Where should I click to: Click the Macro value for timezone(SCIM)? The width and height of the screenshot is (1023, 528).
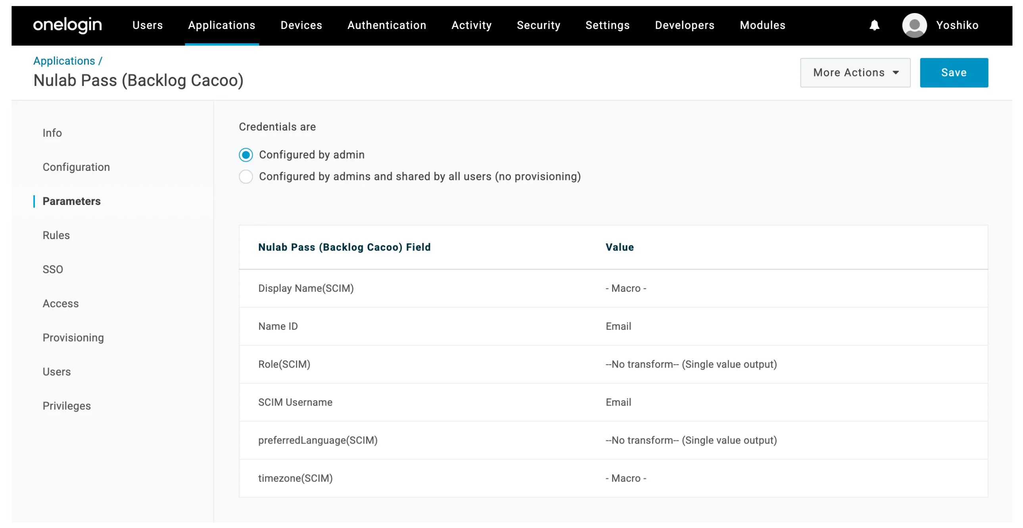[x=626, y=478]
